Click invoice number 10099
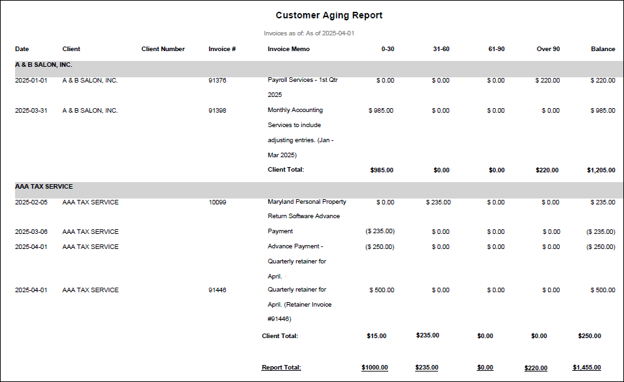The width and height of the screenshot is (624, 382). pyautogui.click(x=217, y=202)
